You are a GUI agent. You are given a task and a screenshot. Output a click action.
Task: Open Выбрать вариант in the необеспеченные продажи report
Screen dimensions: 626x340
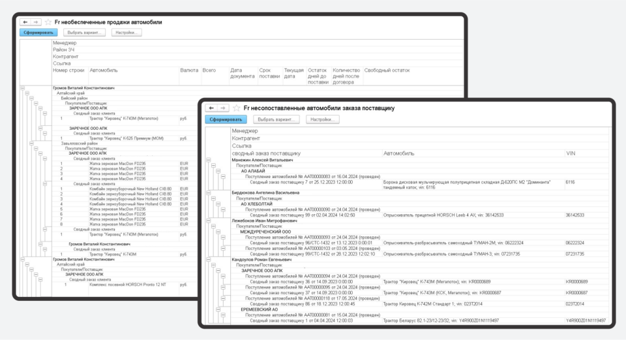(x=85, y=32)
